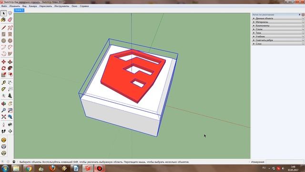Screen dimensions: 305x172
Task: Activate the Move tool red arrows
Action: 3,62
